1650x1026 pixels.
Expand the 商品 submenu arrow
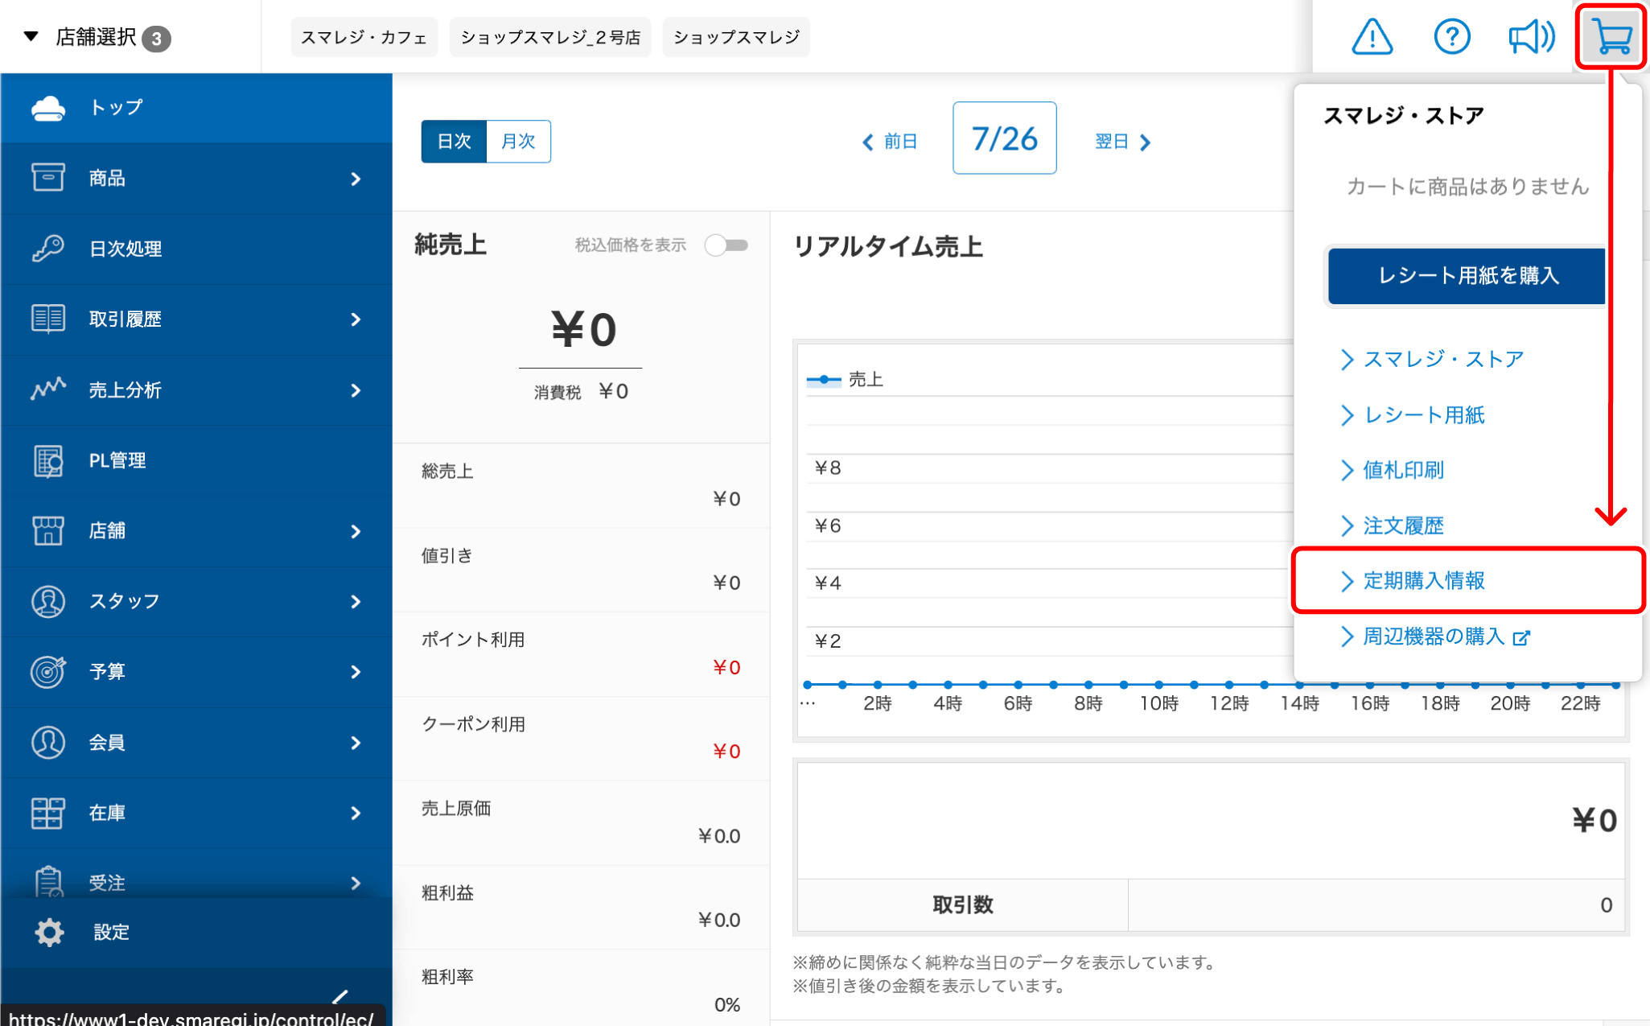point(356,179)
